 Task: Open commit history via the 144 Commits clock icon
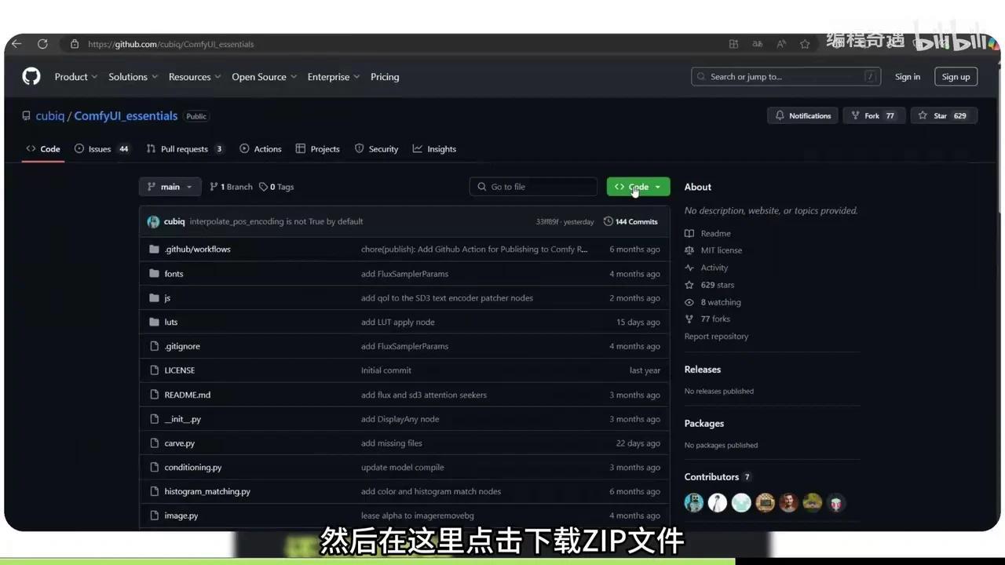click(608, 221)
